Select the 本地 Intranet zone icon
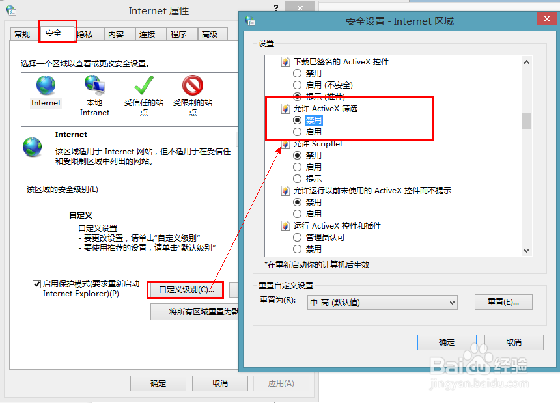The height and width of the screenshot is (403, 560). pos(94,85)
